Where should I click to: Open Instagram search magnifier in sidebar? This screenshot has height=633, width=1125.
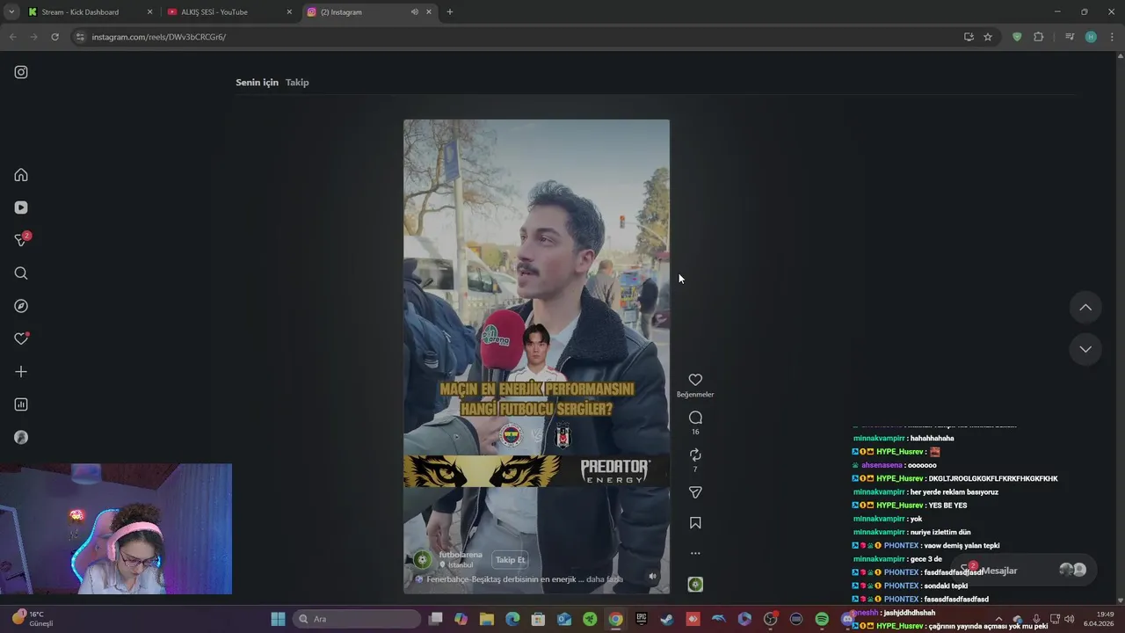[x=21, y=273]
